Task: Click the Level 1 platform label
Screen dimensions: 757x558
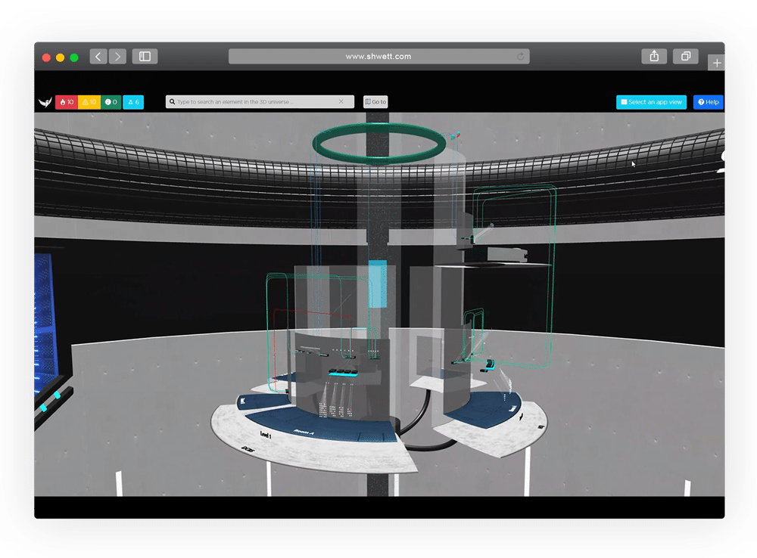Action: pos(266,435)
